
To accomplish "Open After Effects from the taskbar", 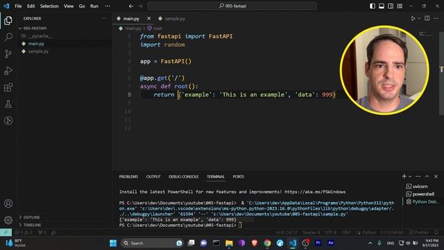I will 331,243.
